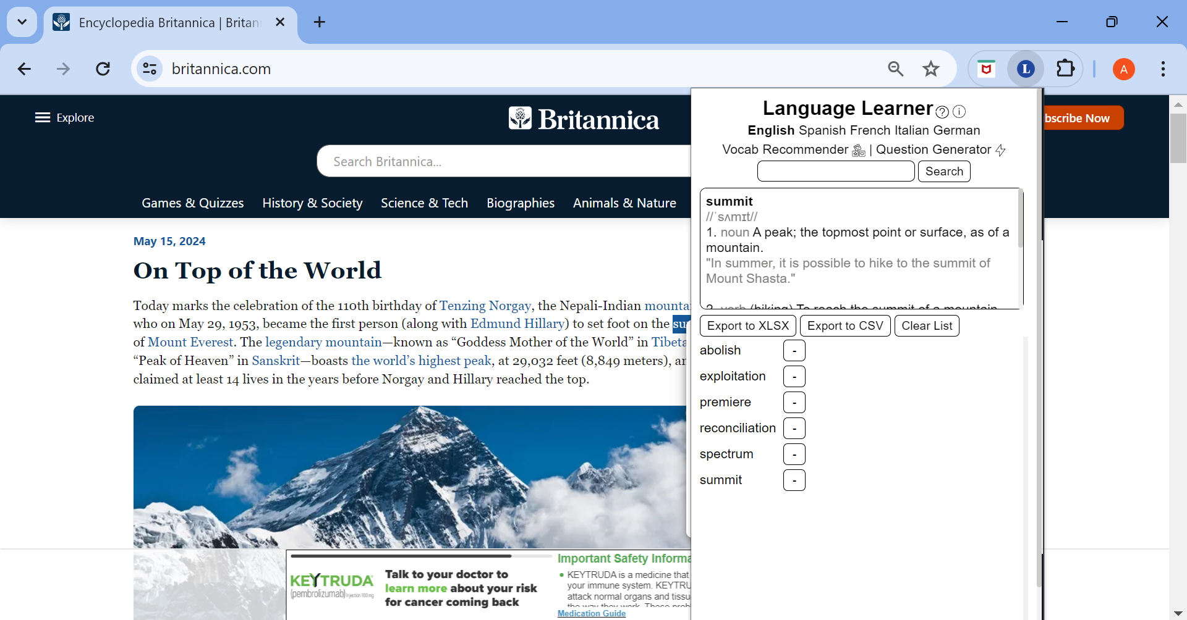The width and height of the screenshot is (1187, 620).
Task: Open site information icon in address bar
Action: pos(150,69)
